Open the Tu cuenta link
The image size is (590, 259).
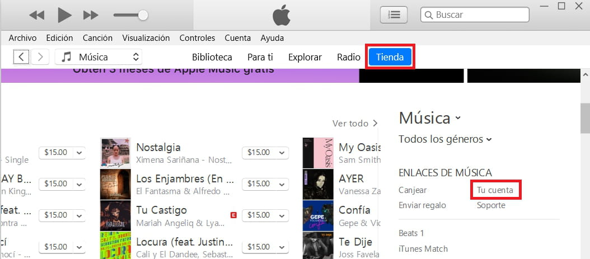coord(495,190)
